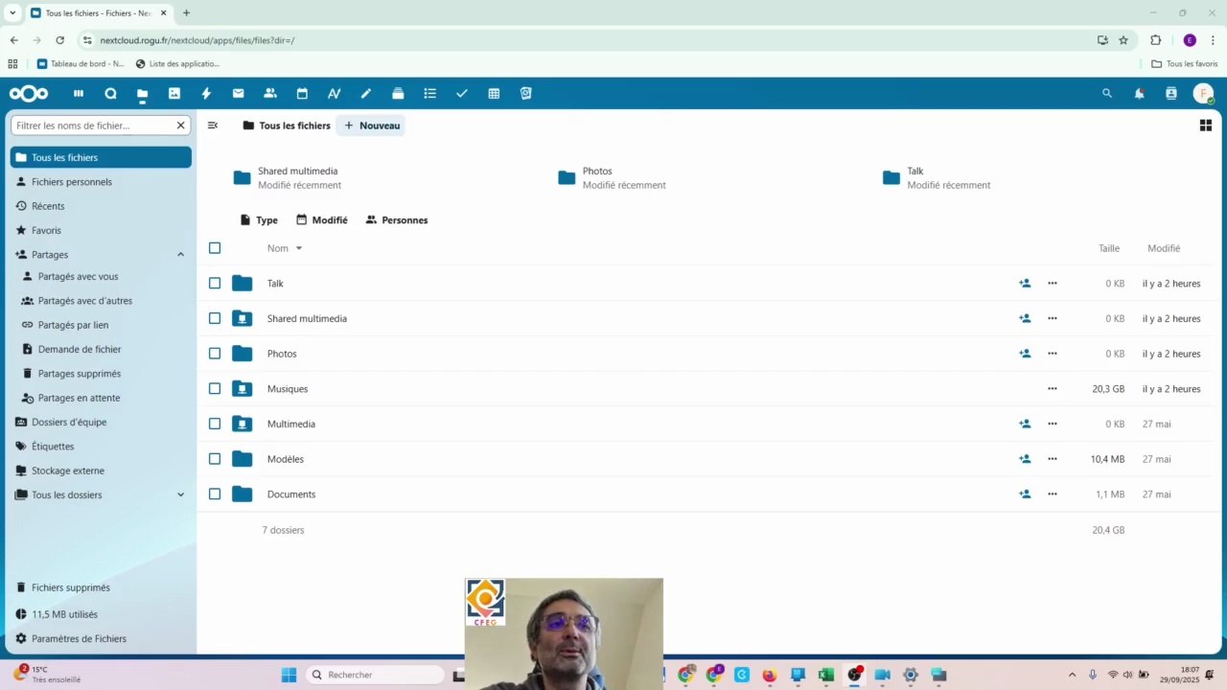The image size is (1227, 690).
Task: Open Fichiers personnels in sidebar
Action: coord(101,182)
